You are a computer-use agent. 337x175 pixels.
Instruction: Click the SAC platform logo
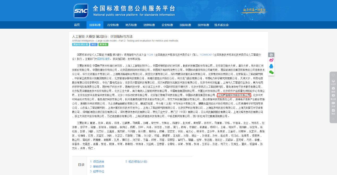(81, 11)
